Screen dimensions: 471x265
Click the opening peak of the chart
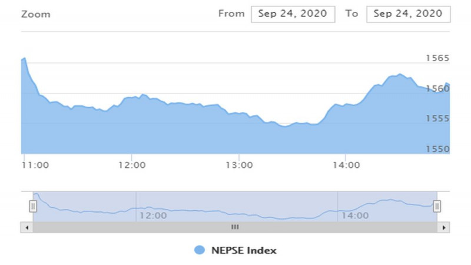tap(24, 58)
